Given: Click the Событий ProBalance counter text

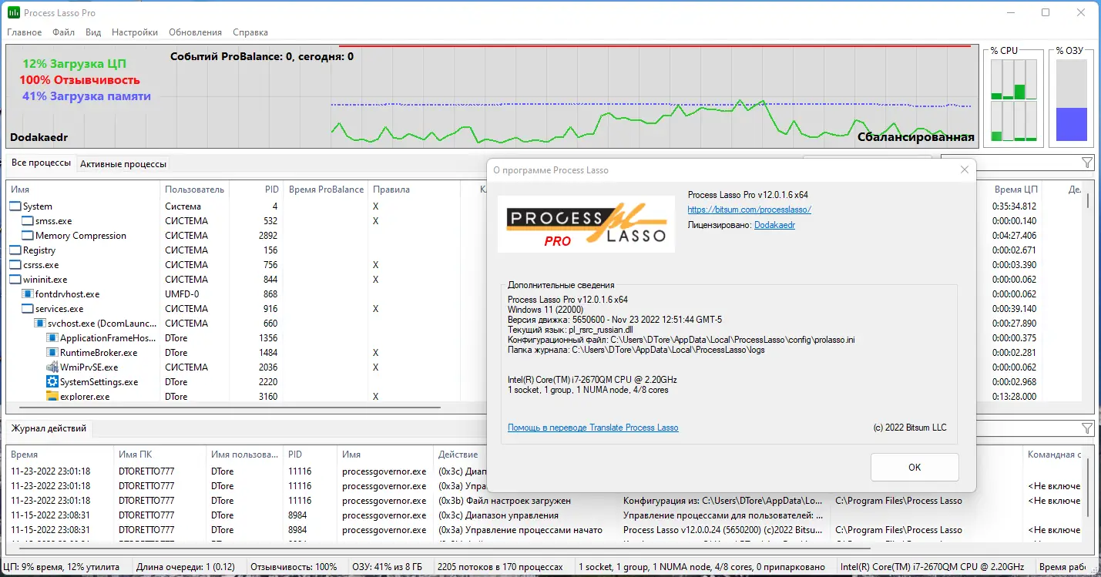Looking at the screenshot, I should (x=262, y=56).
